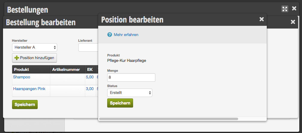The height and width of the screenshot is (133, 302).
Task: Click Speichern in Bestellung bearbeiten dialog
Action: pyautogui.click(x=25, y=104)
